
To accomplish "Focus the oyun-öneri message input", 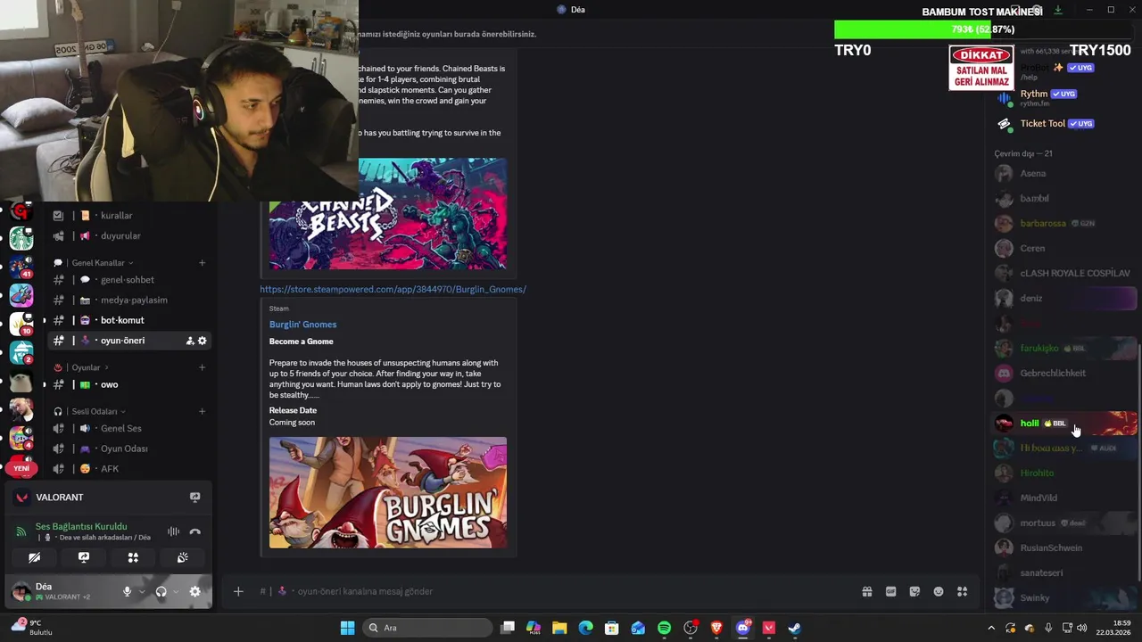I will pos(553,591).
